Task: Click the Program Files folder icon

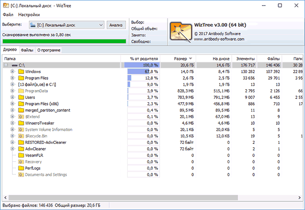Action: point(21,78)
